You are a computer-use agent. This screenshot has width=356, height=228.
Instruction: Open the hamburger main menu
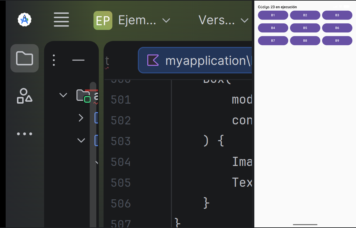(61, 20)
